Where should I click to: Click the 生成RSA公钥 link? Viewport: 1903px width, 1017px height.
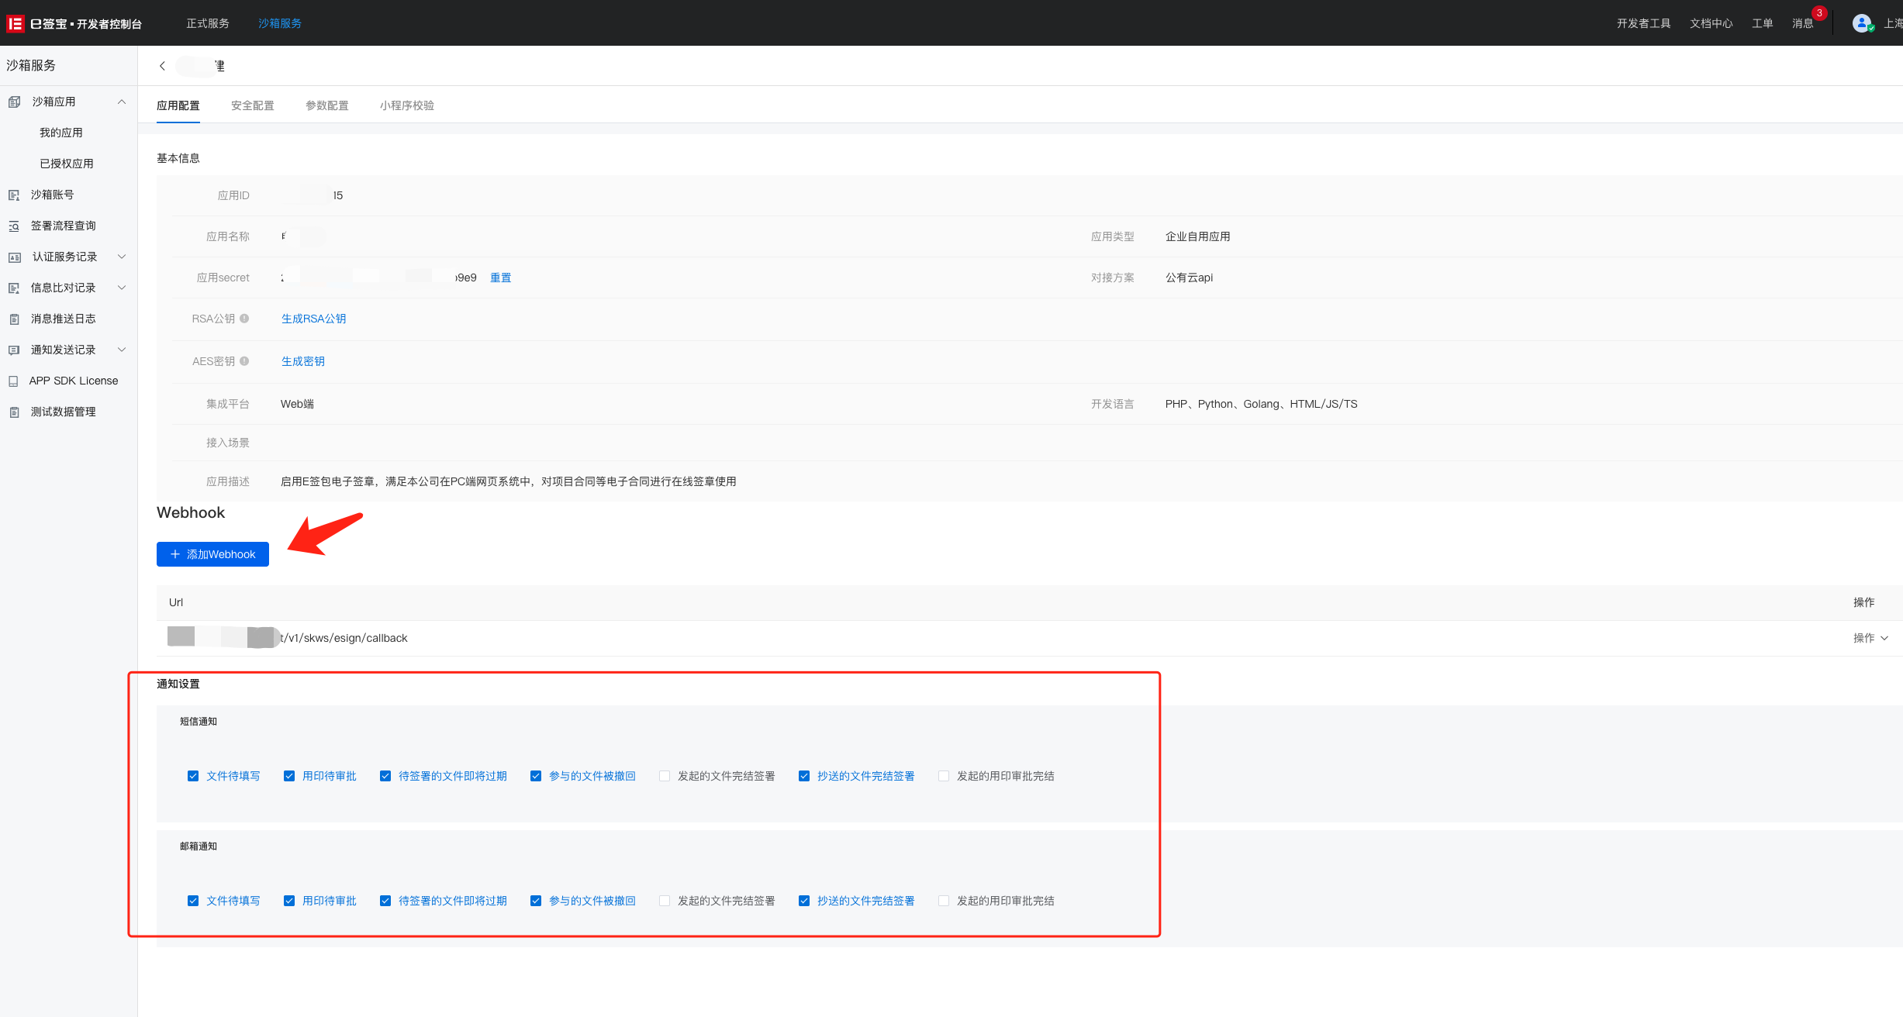(x=313, y=319)
